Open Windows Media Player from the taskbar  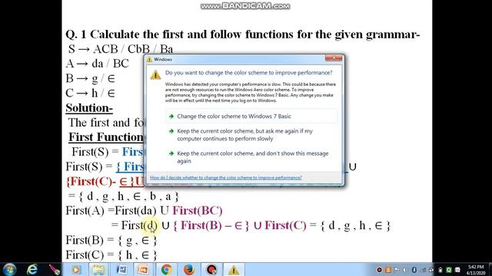pos(76,270)
